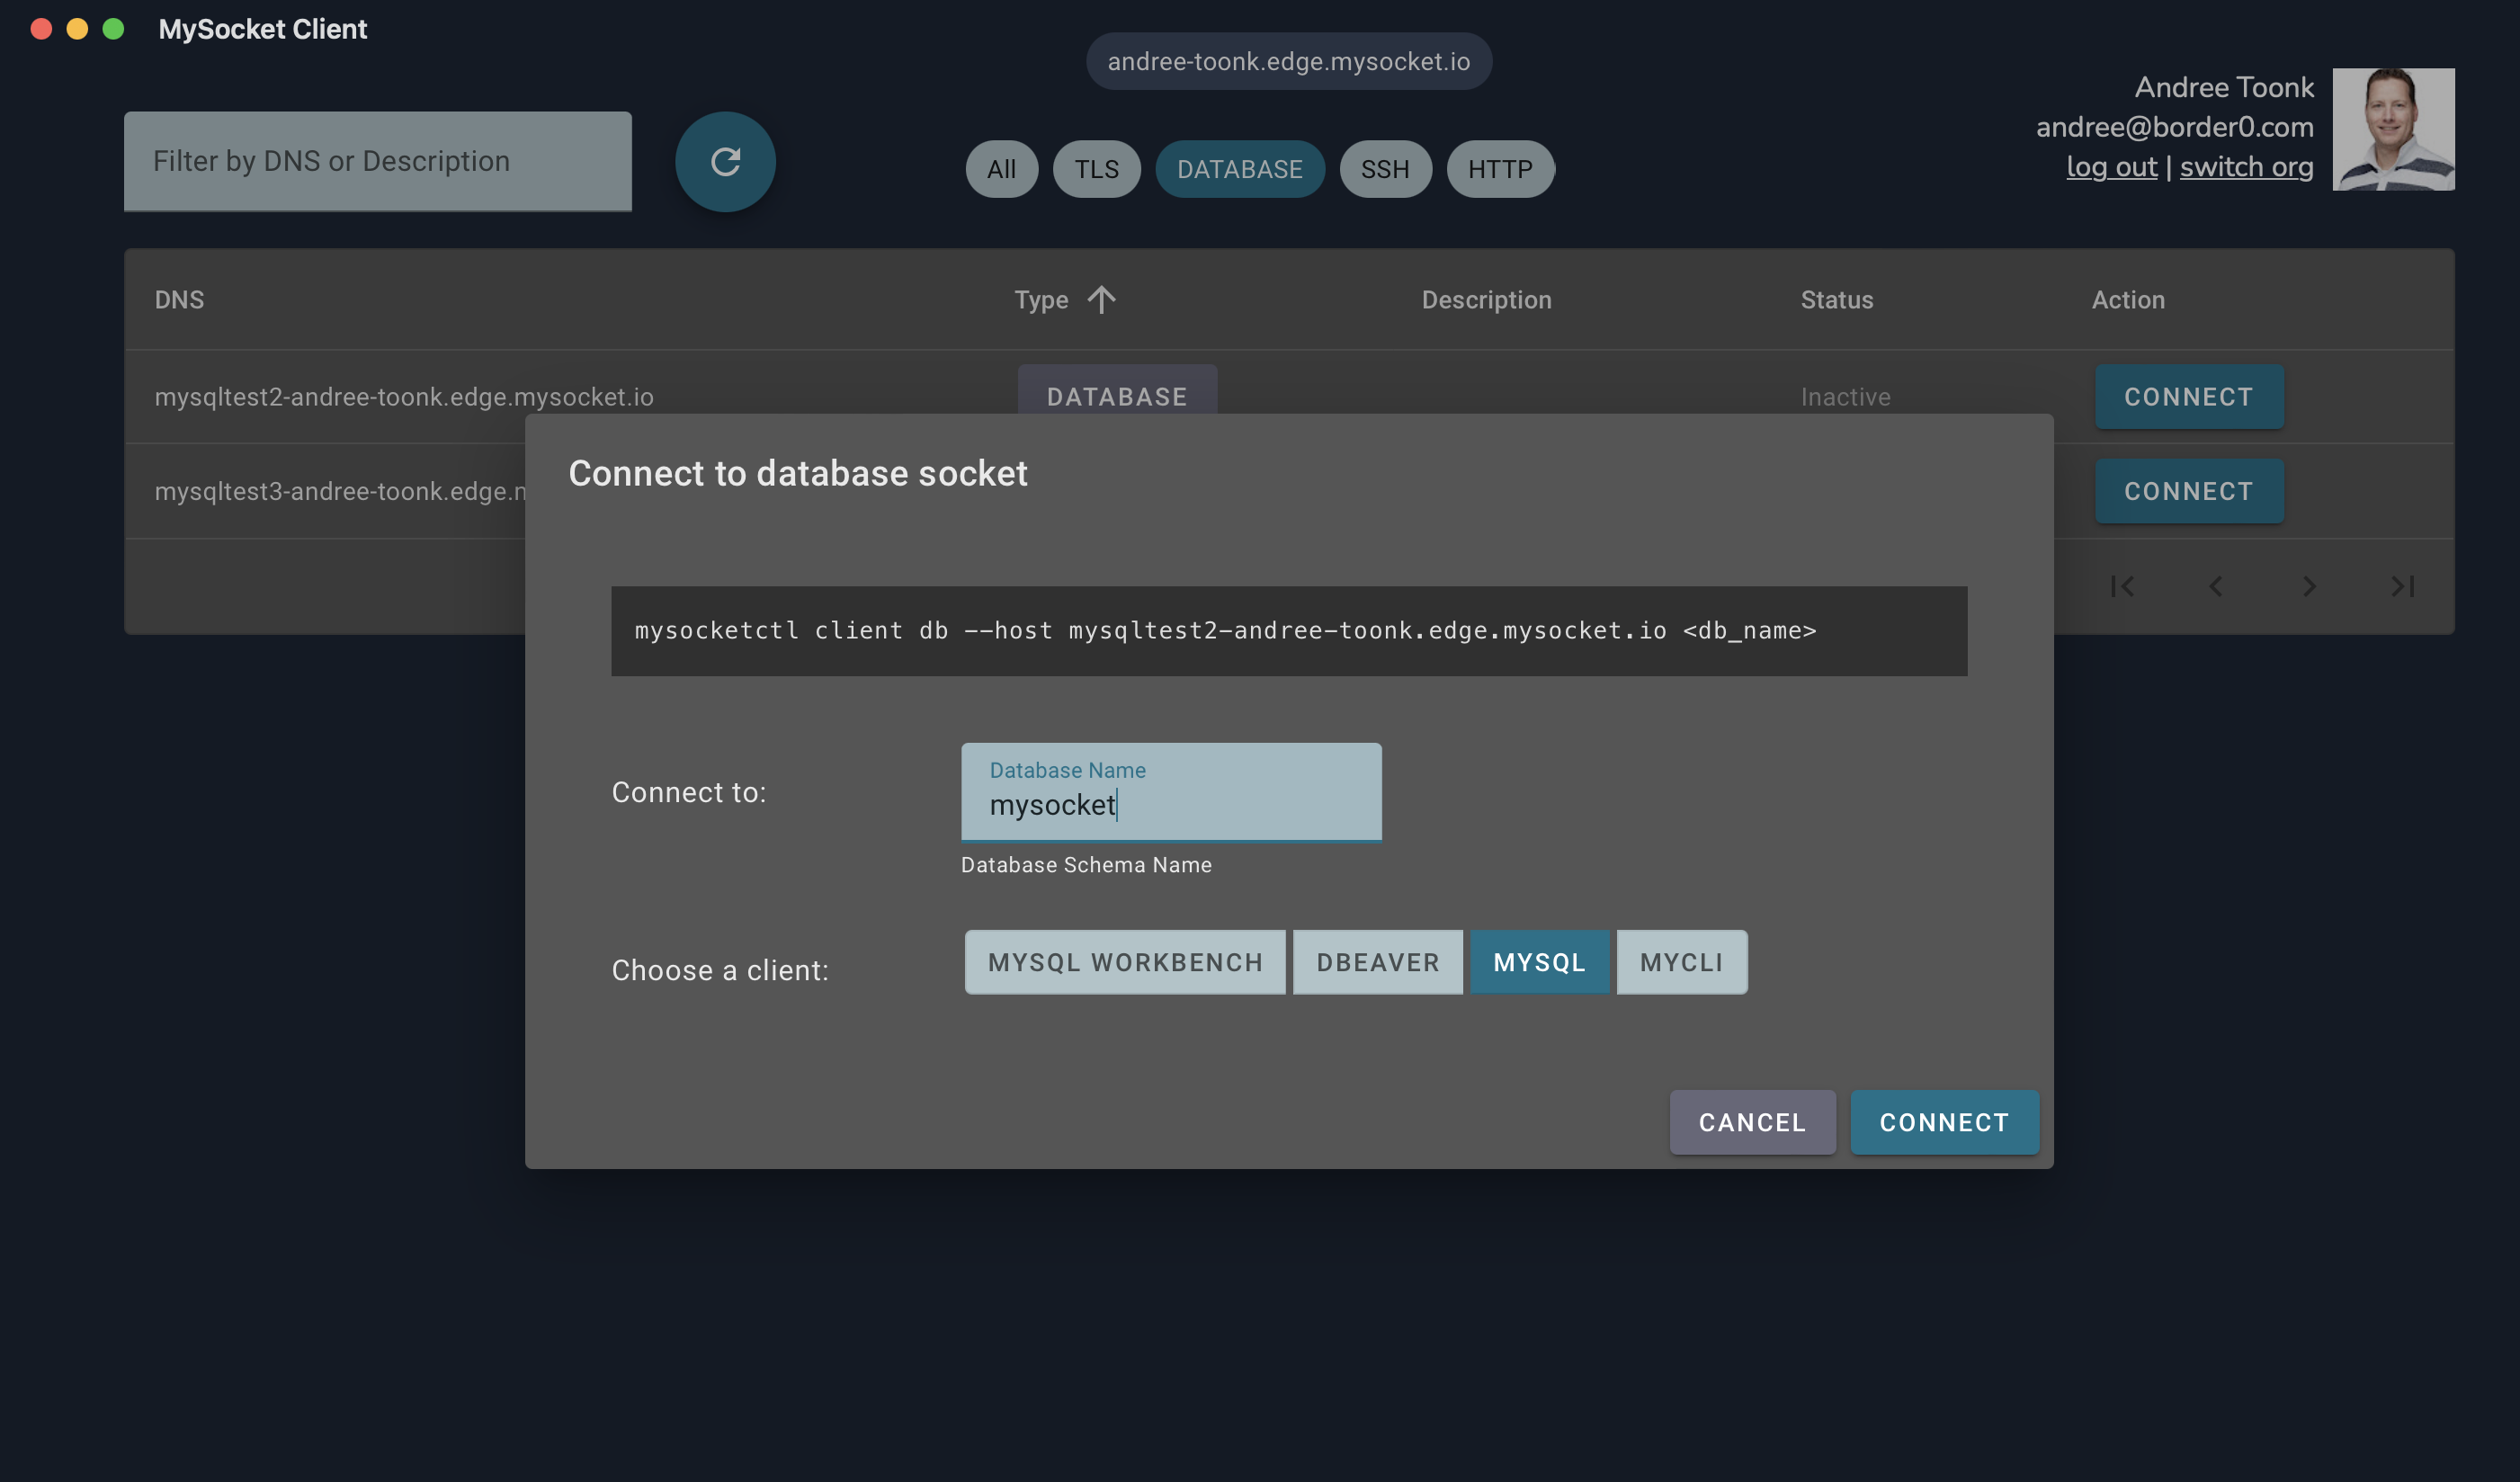
Task: Click the sort arrow next to Type
Action: coord(1101,300)
